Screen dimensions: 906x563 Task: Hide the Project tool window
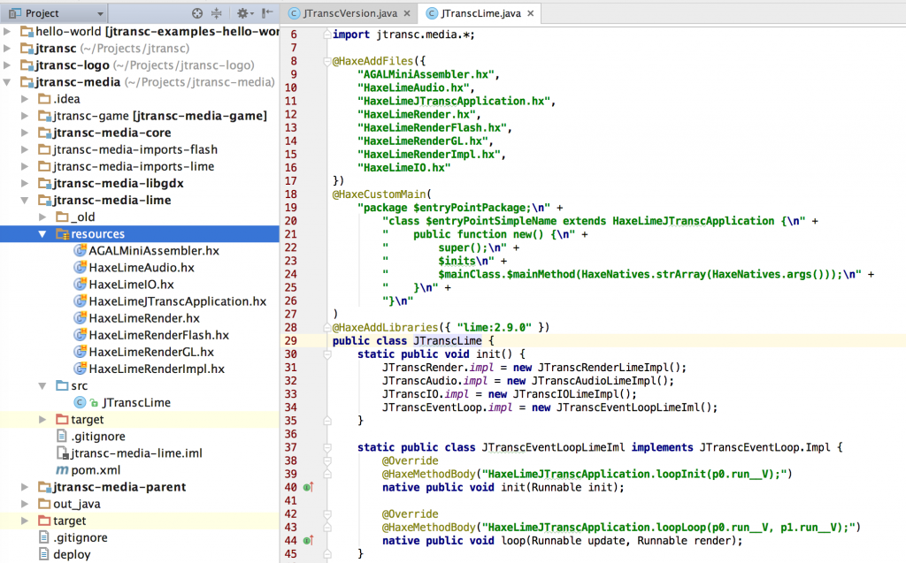[267, 13]
